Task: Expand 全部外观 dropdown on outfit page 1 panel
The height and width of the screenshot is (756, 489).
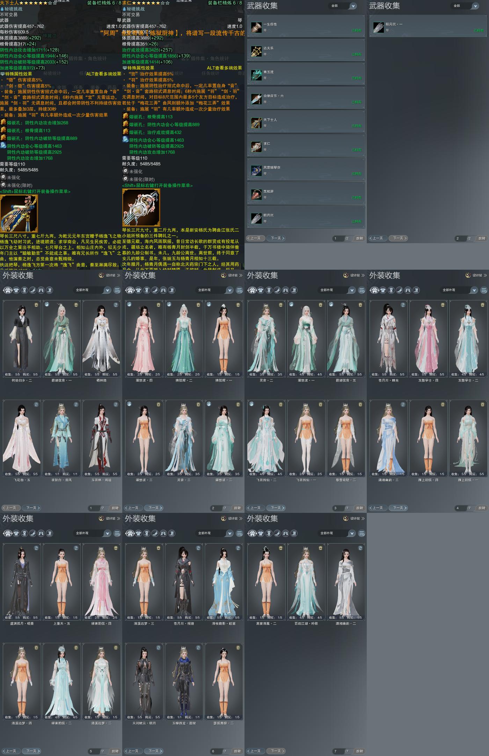Action: coord(93,290)
